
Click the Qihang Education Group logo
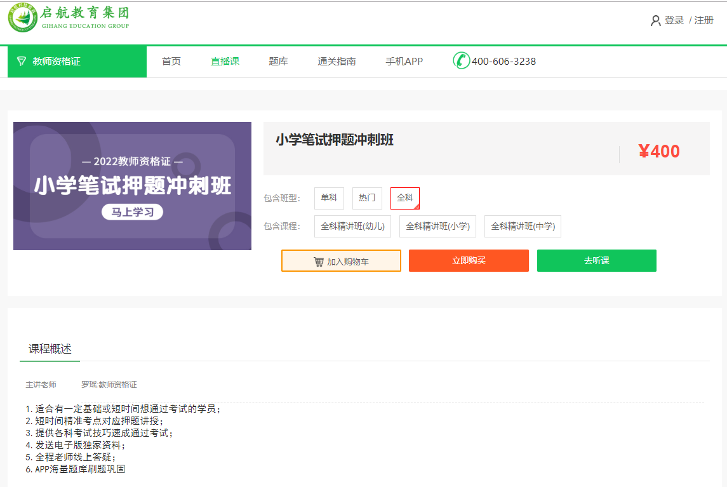69,18
